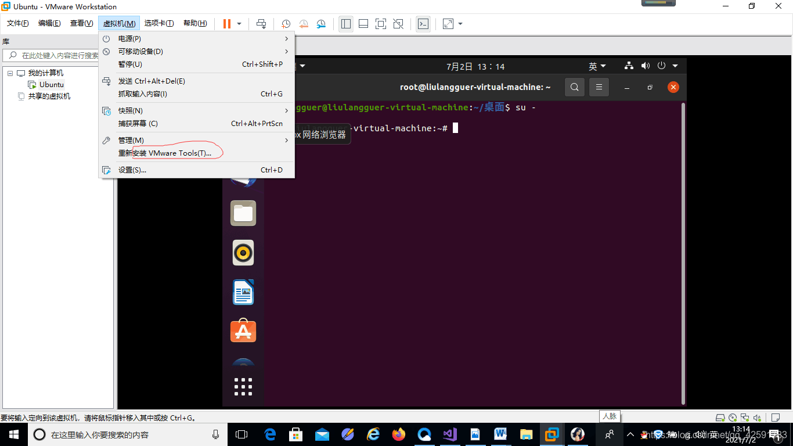Open the 选项卡(T) menu
This screenshot has width=793, height=446.
(159, 23)
